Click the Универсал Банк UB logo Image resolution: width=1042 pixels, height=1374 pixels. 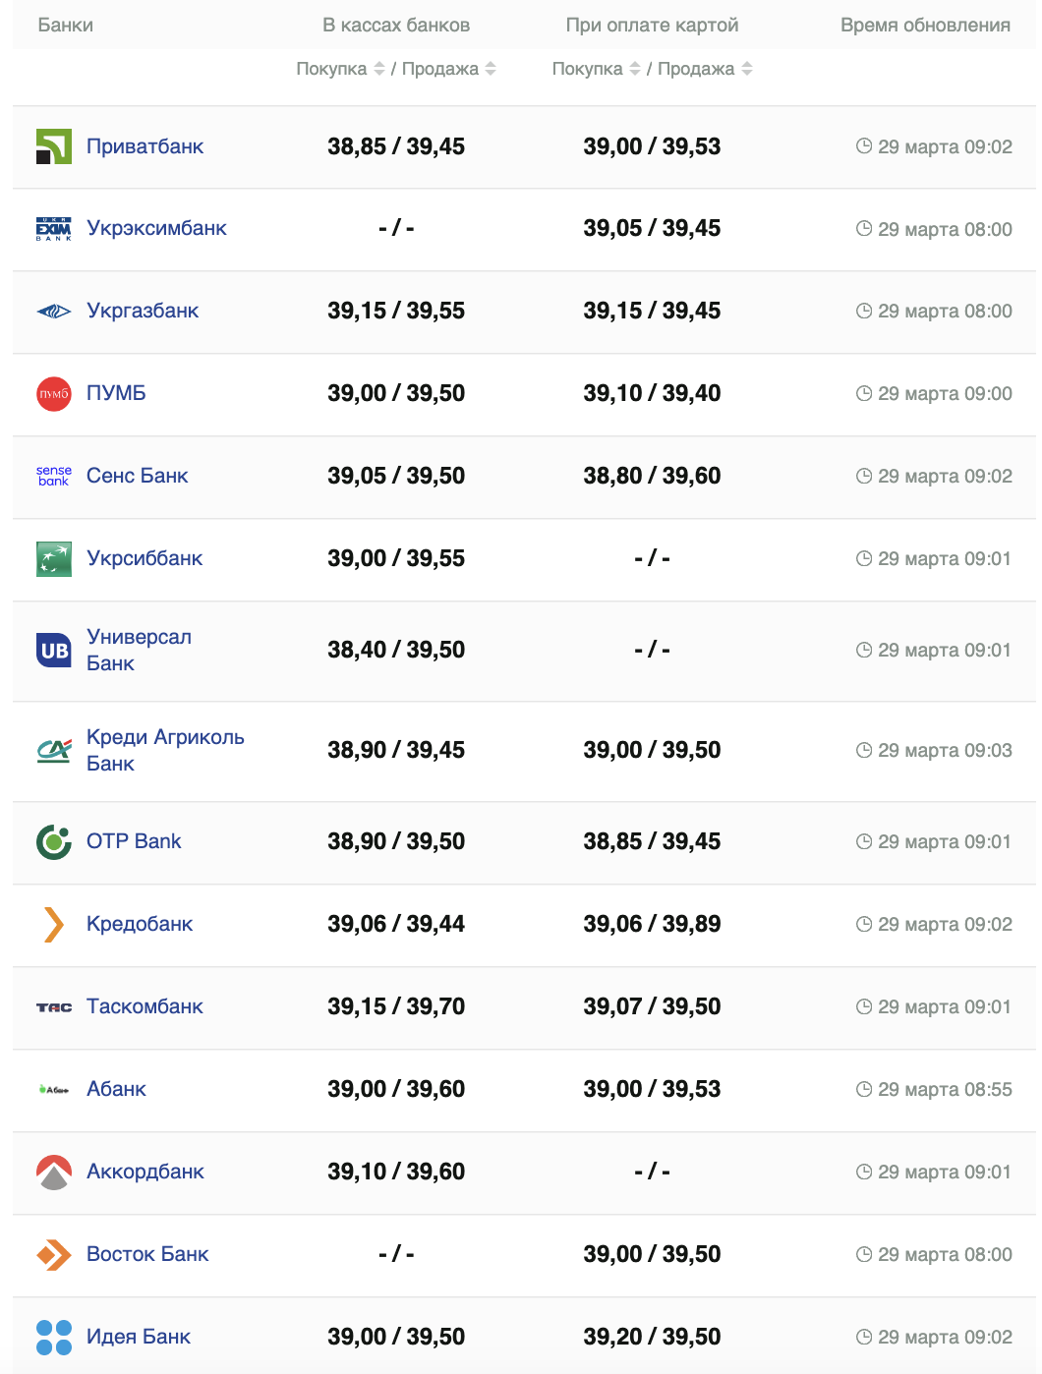pos(54,651)
